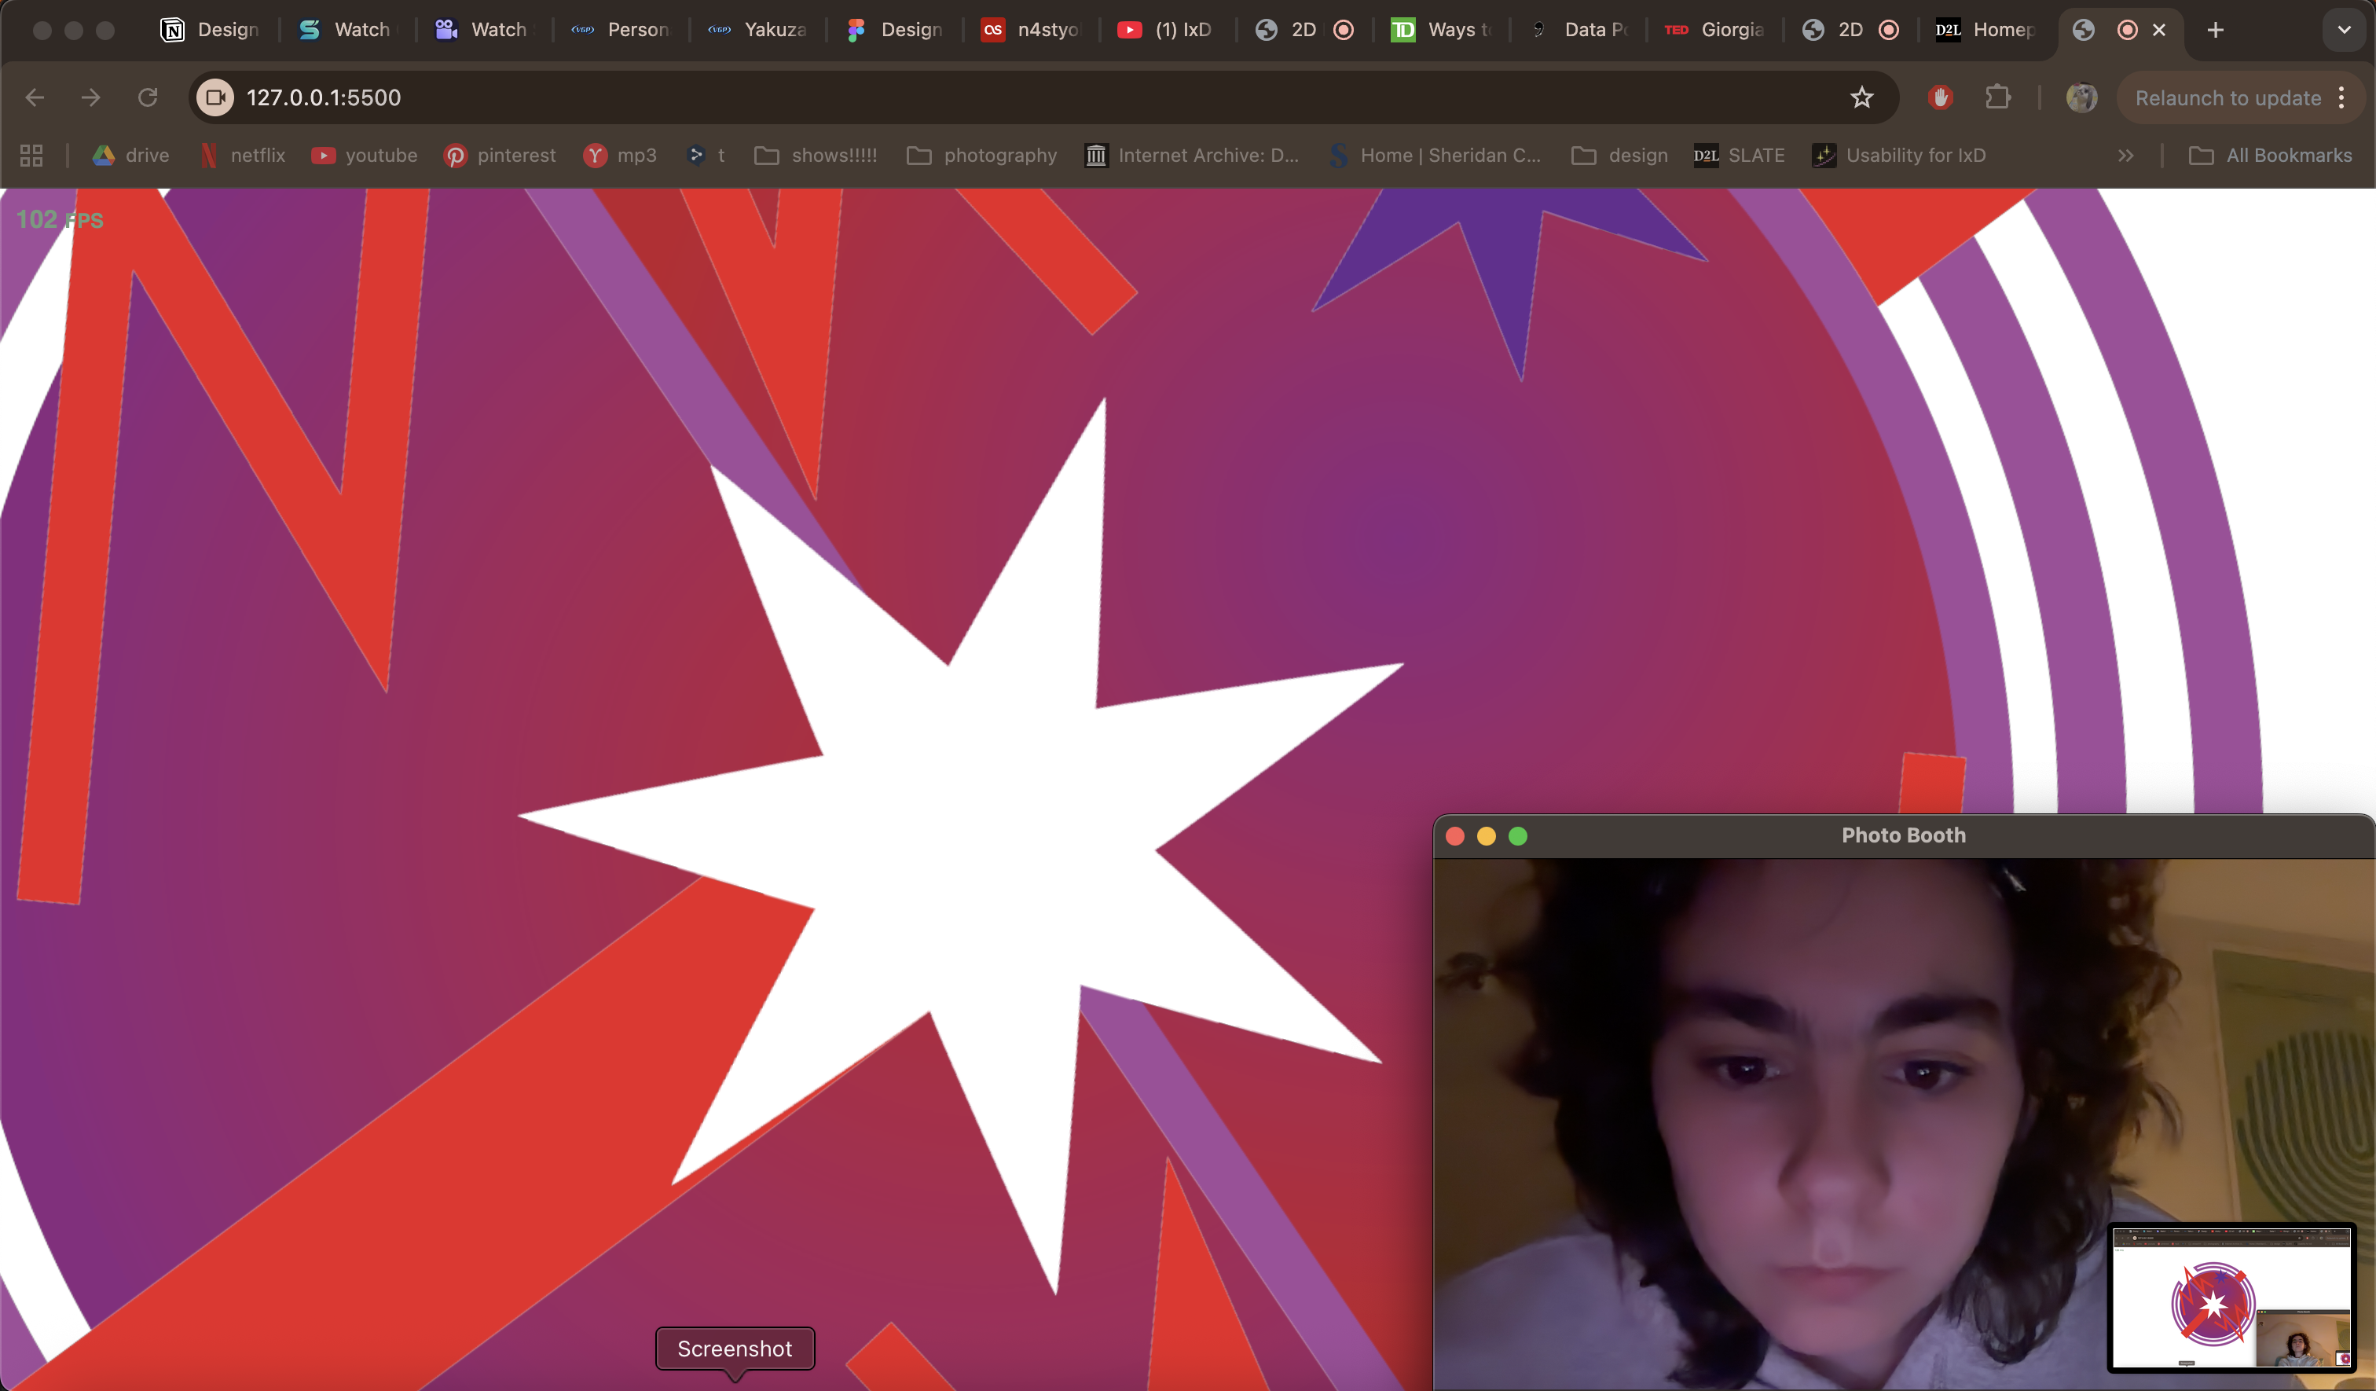Viewport: 2376px width, 1391px height.
Task: Click the AdBlock hand extension icon
Action: [x=1939, y=97]
